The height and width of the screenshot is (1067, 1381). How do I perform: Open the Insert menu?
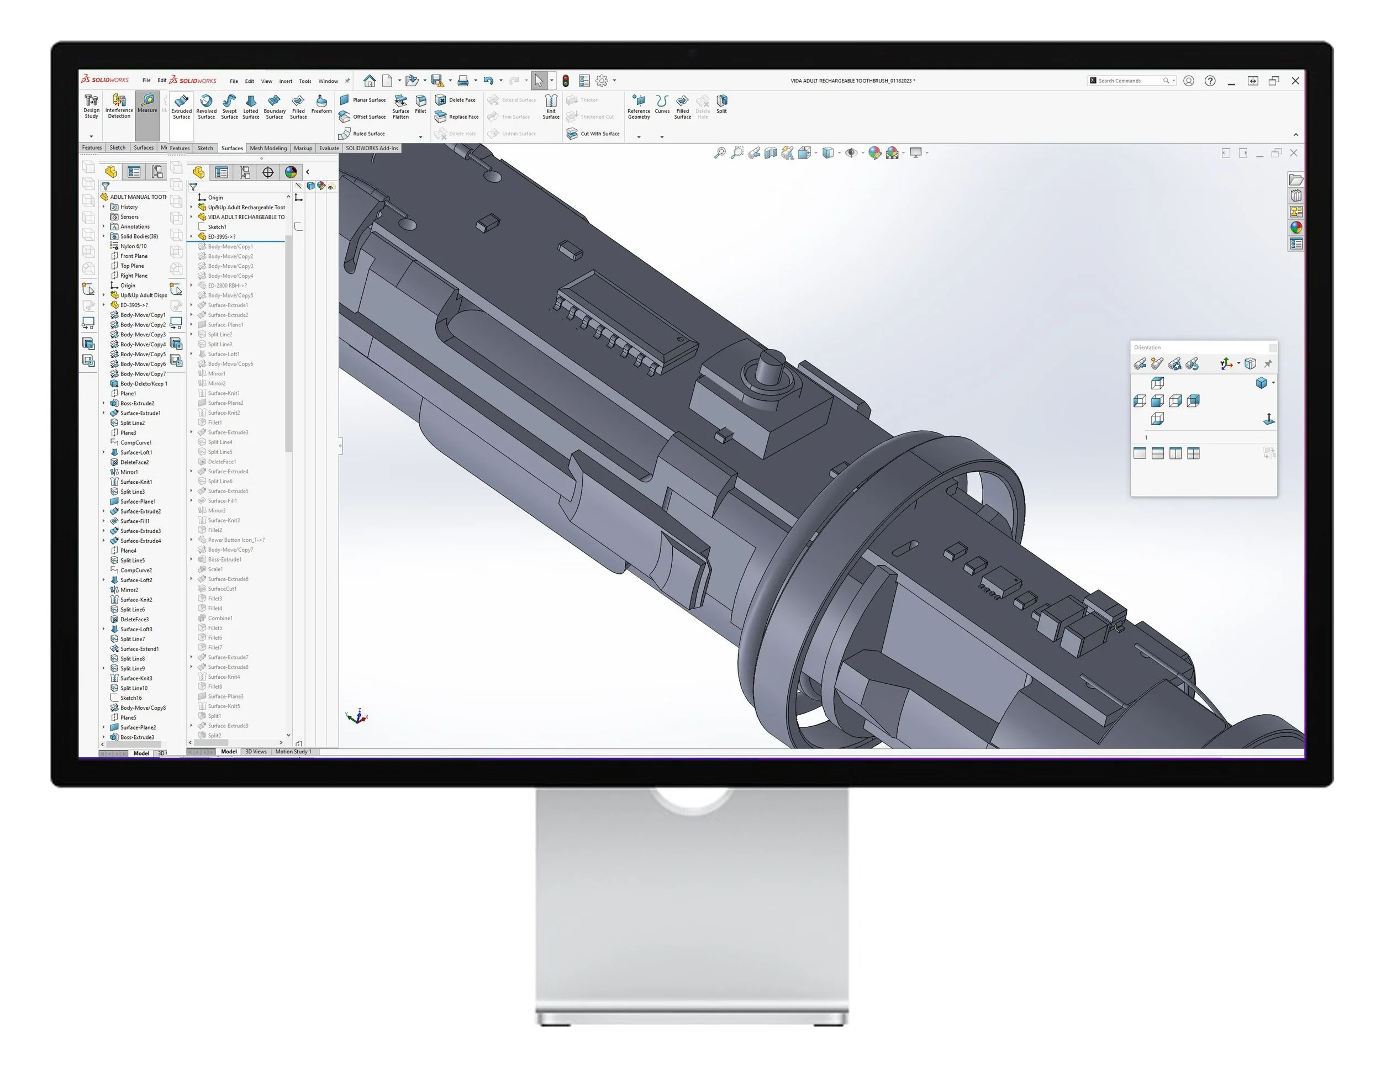click(x=285, y=81)
